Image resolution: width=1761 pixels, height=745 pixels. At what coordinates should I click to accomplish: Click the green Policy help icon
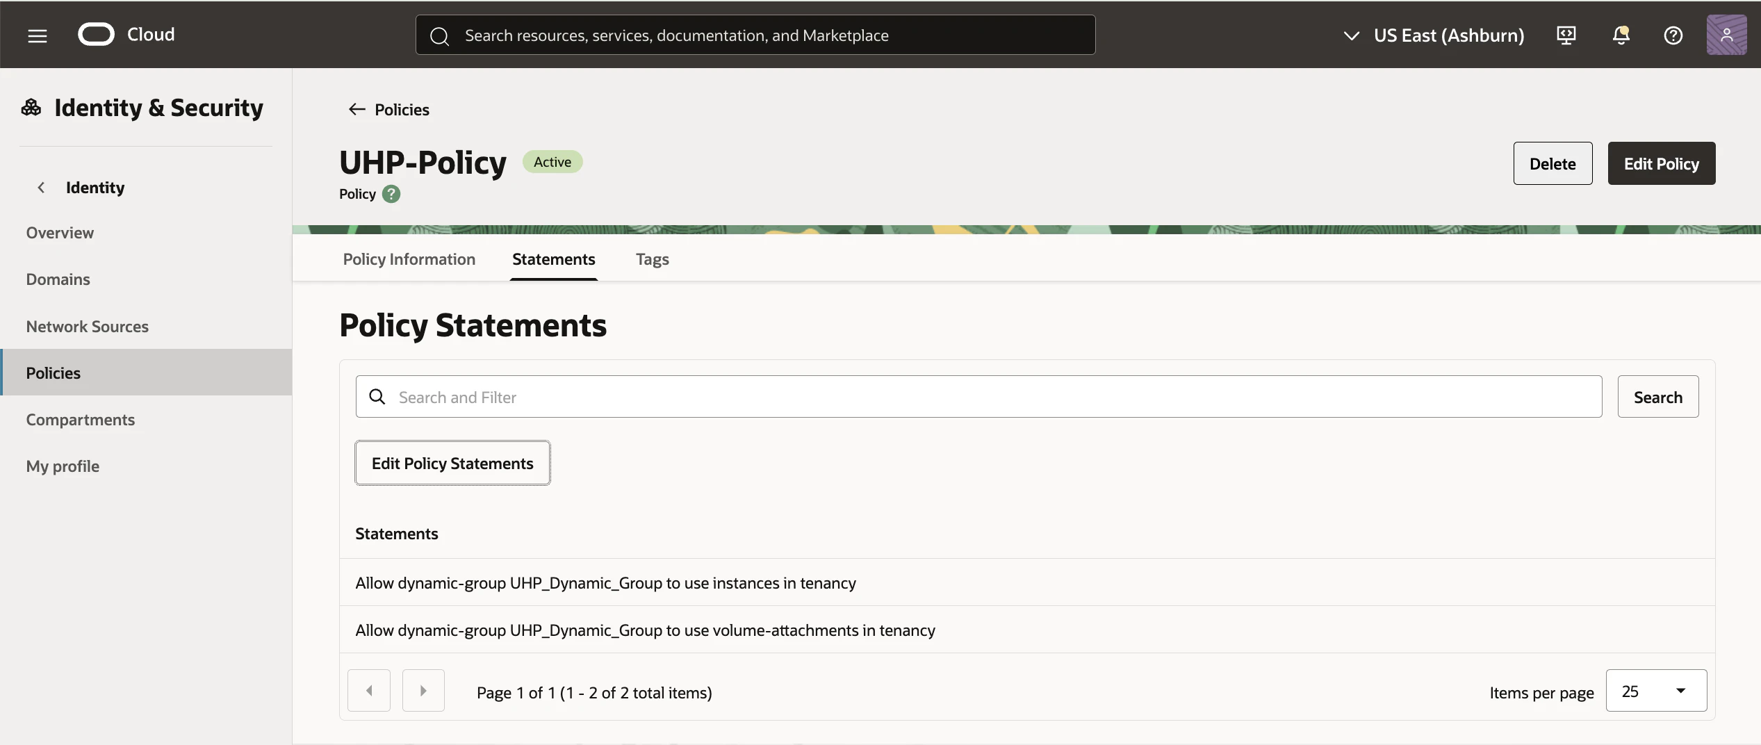coord(391,194)
